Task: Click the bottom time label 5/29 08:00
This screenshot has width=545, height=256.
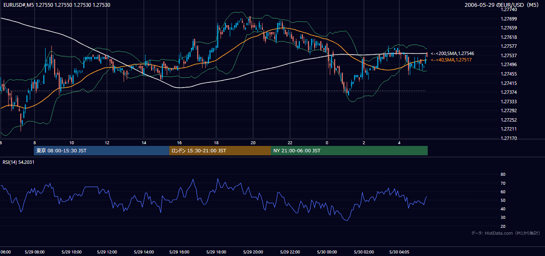Action: [x=35, y=252]
